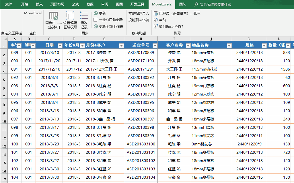Open filter dropdown for 物品名称 column
The height and width of the screenshot is (183, 294).
point(229,46)
